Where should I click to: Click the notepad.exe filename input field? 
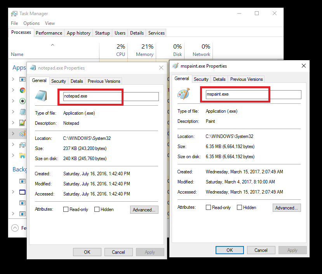[x=111, y=96]
